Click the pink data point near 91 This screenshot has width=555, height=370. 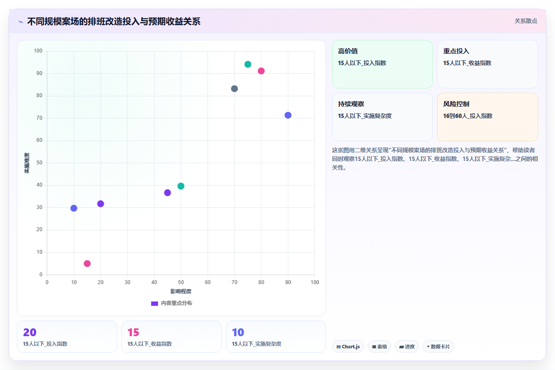[261, 71]
